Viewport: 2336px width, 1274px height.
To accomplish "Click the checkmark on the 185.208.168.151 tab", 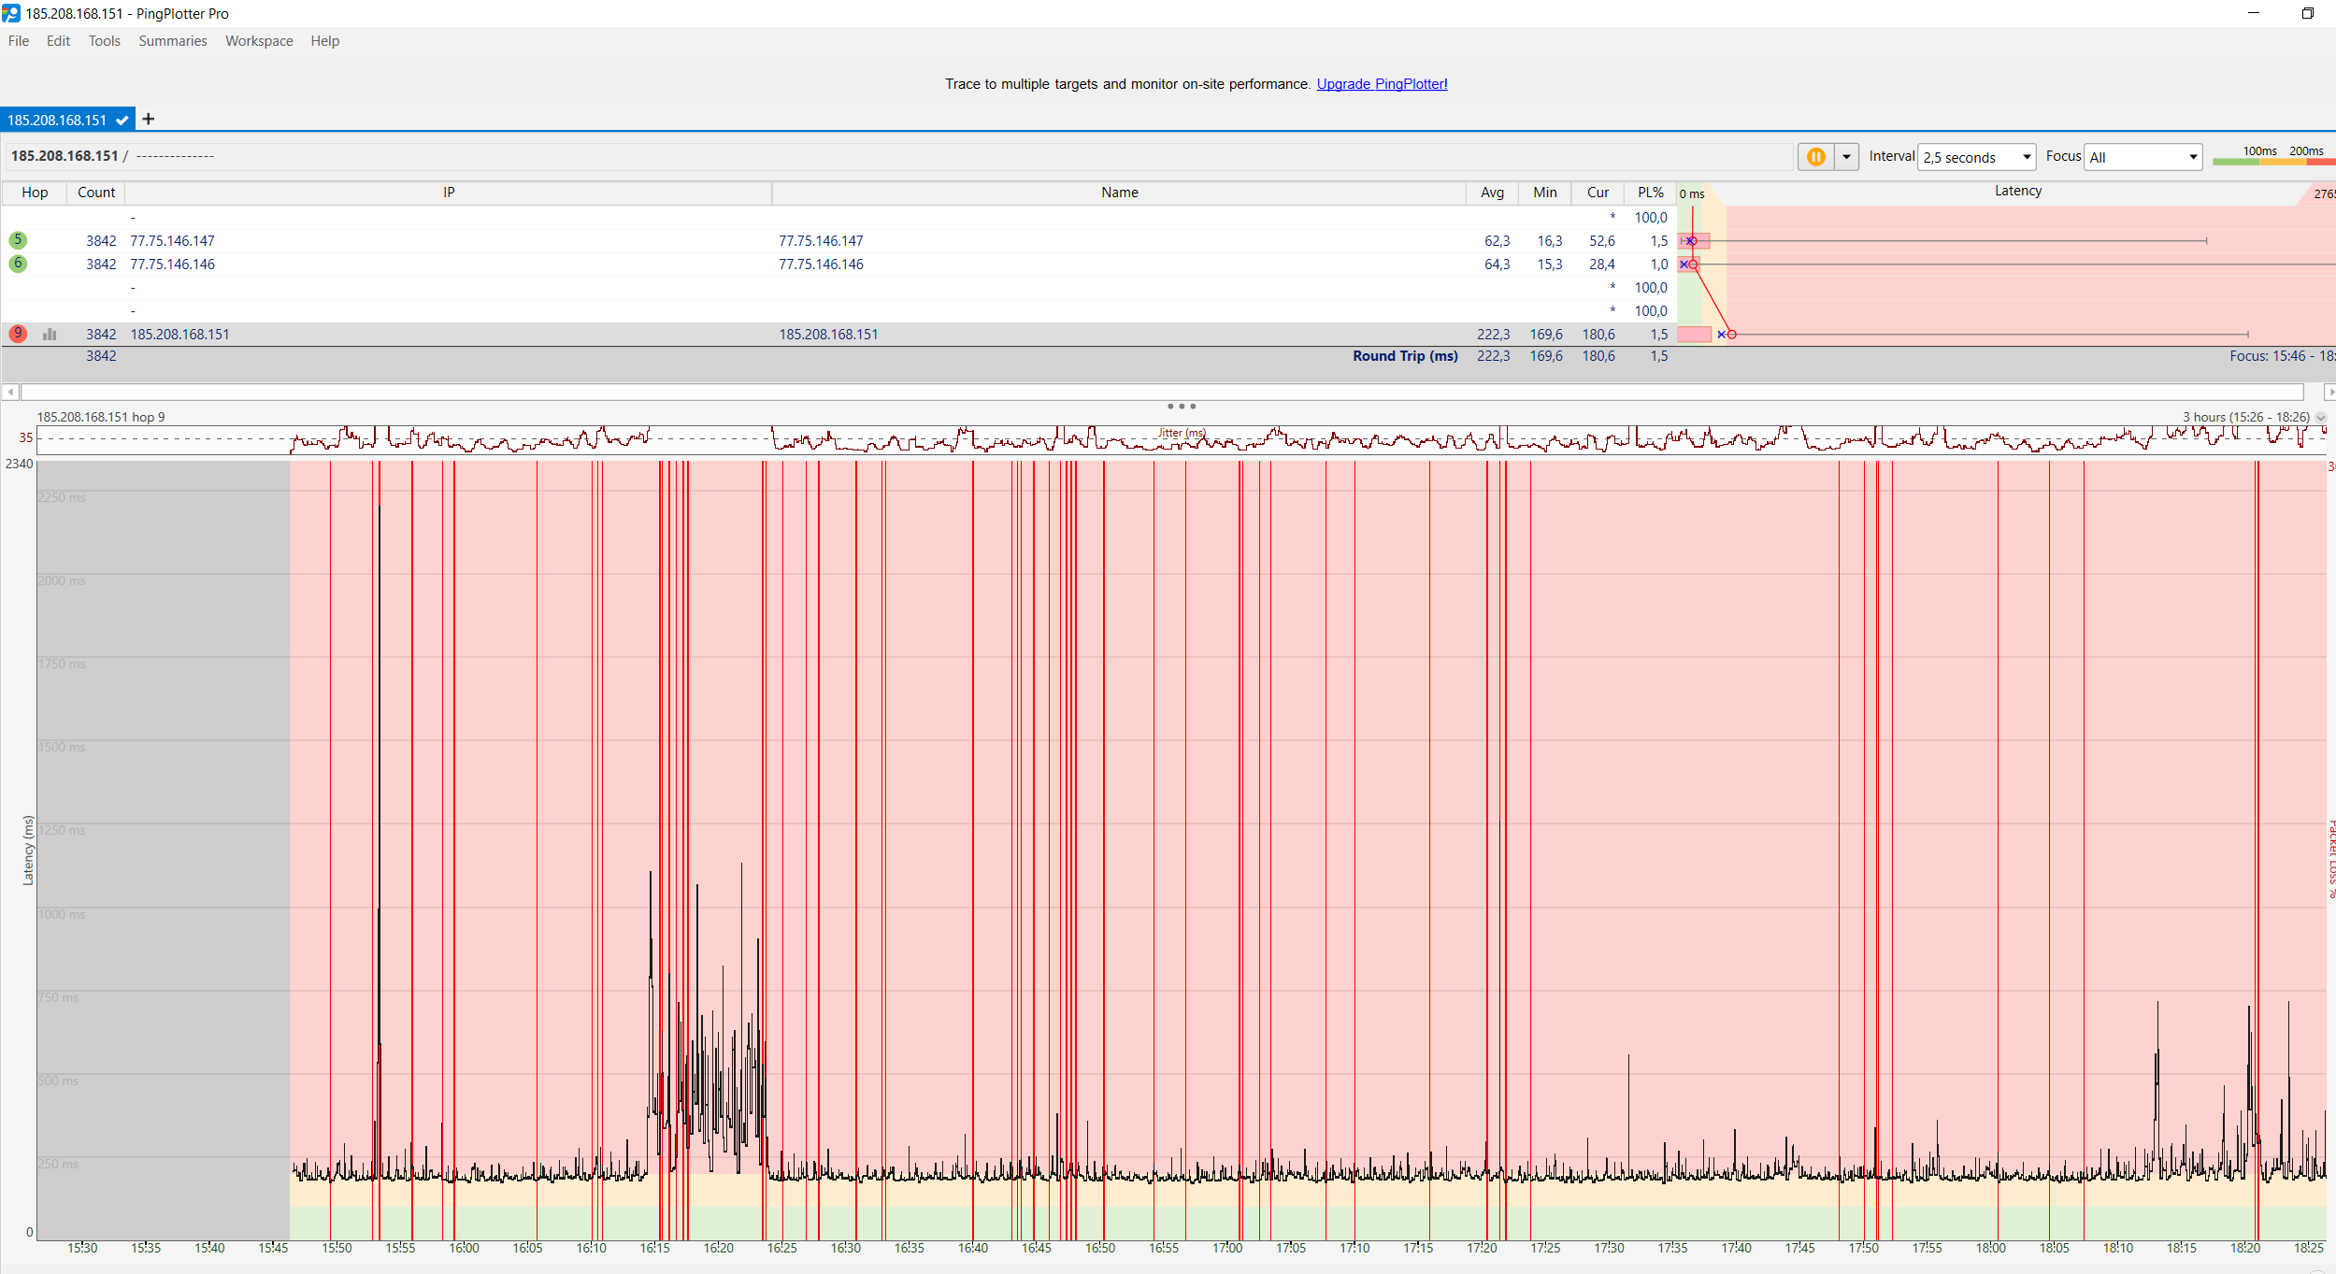I will pos(122,121).
